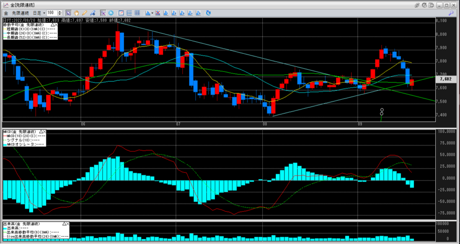Click the chart app icon in title bar

(5, 5)
